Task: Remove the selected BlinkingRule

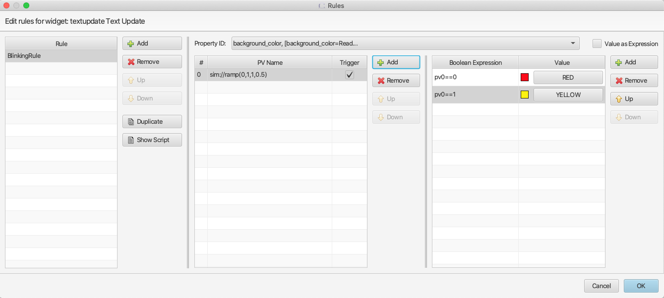Action: [x=152, y=62]
